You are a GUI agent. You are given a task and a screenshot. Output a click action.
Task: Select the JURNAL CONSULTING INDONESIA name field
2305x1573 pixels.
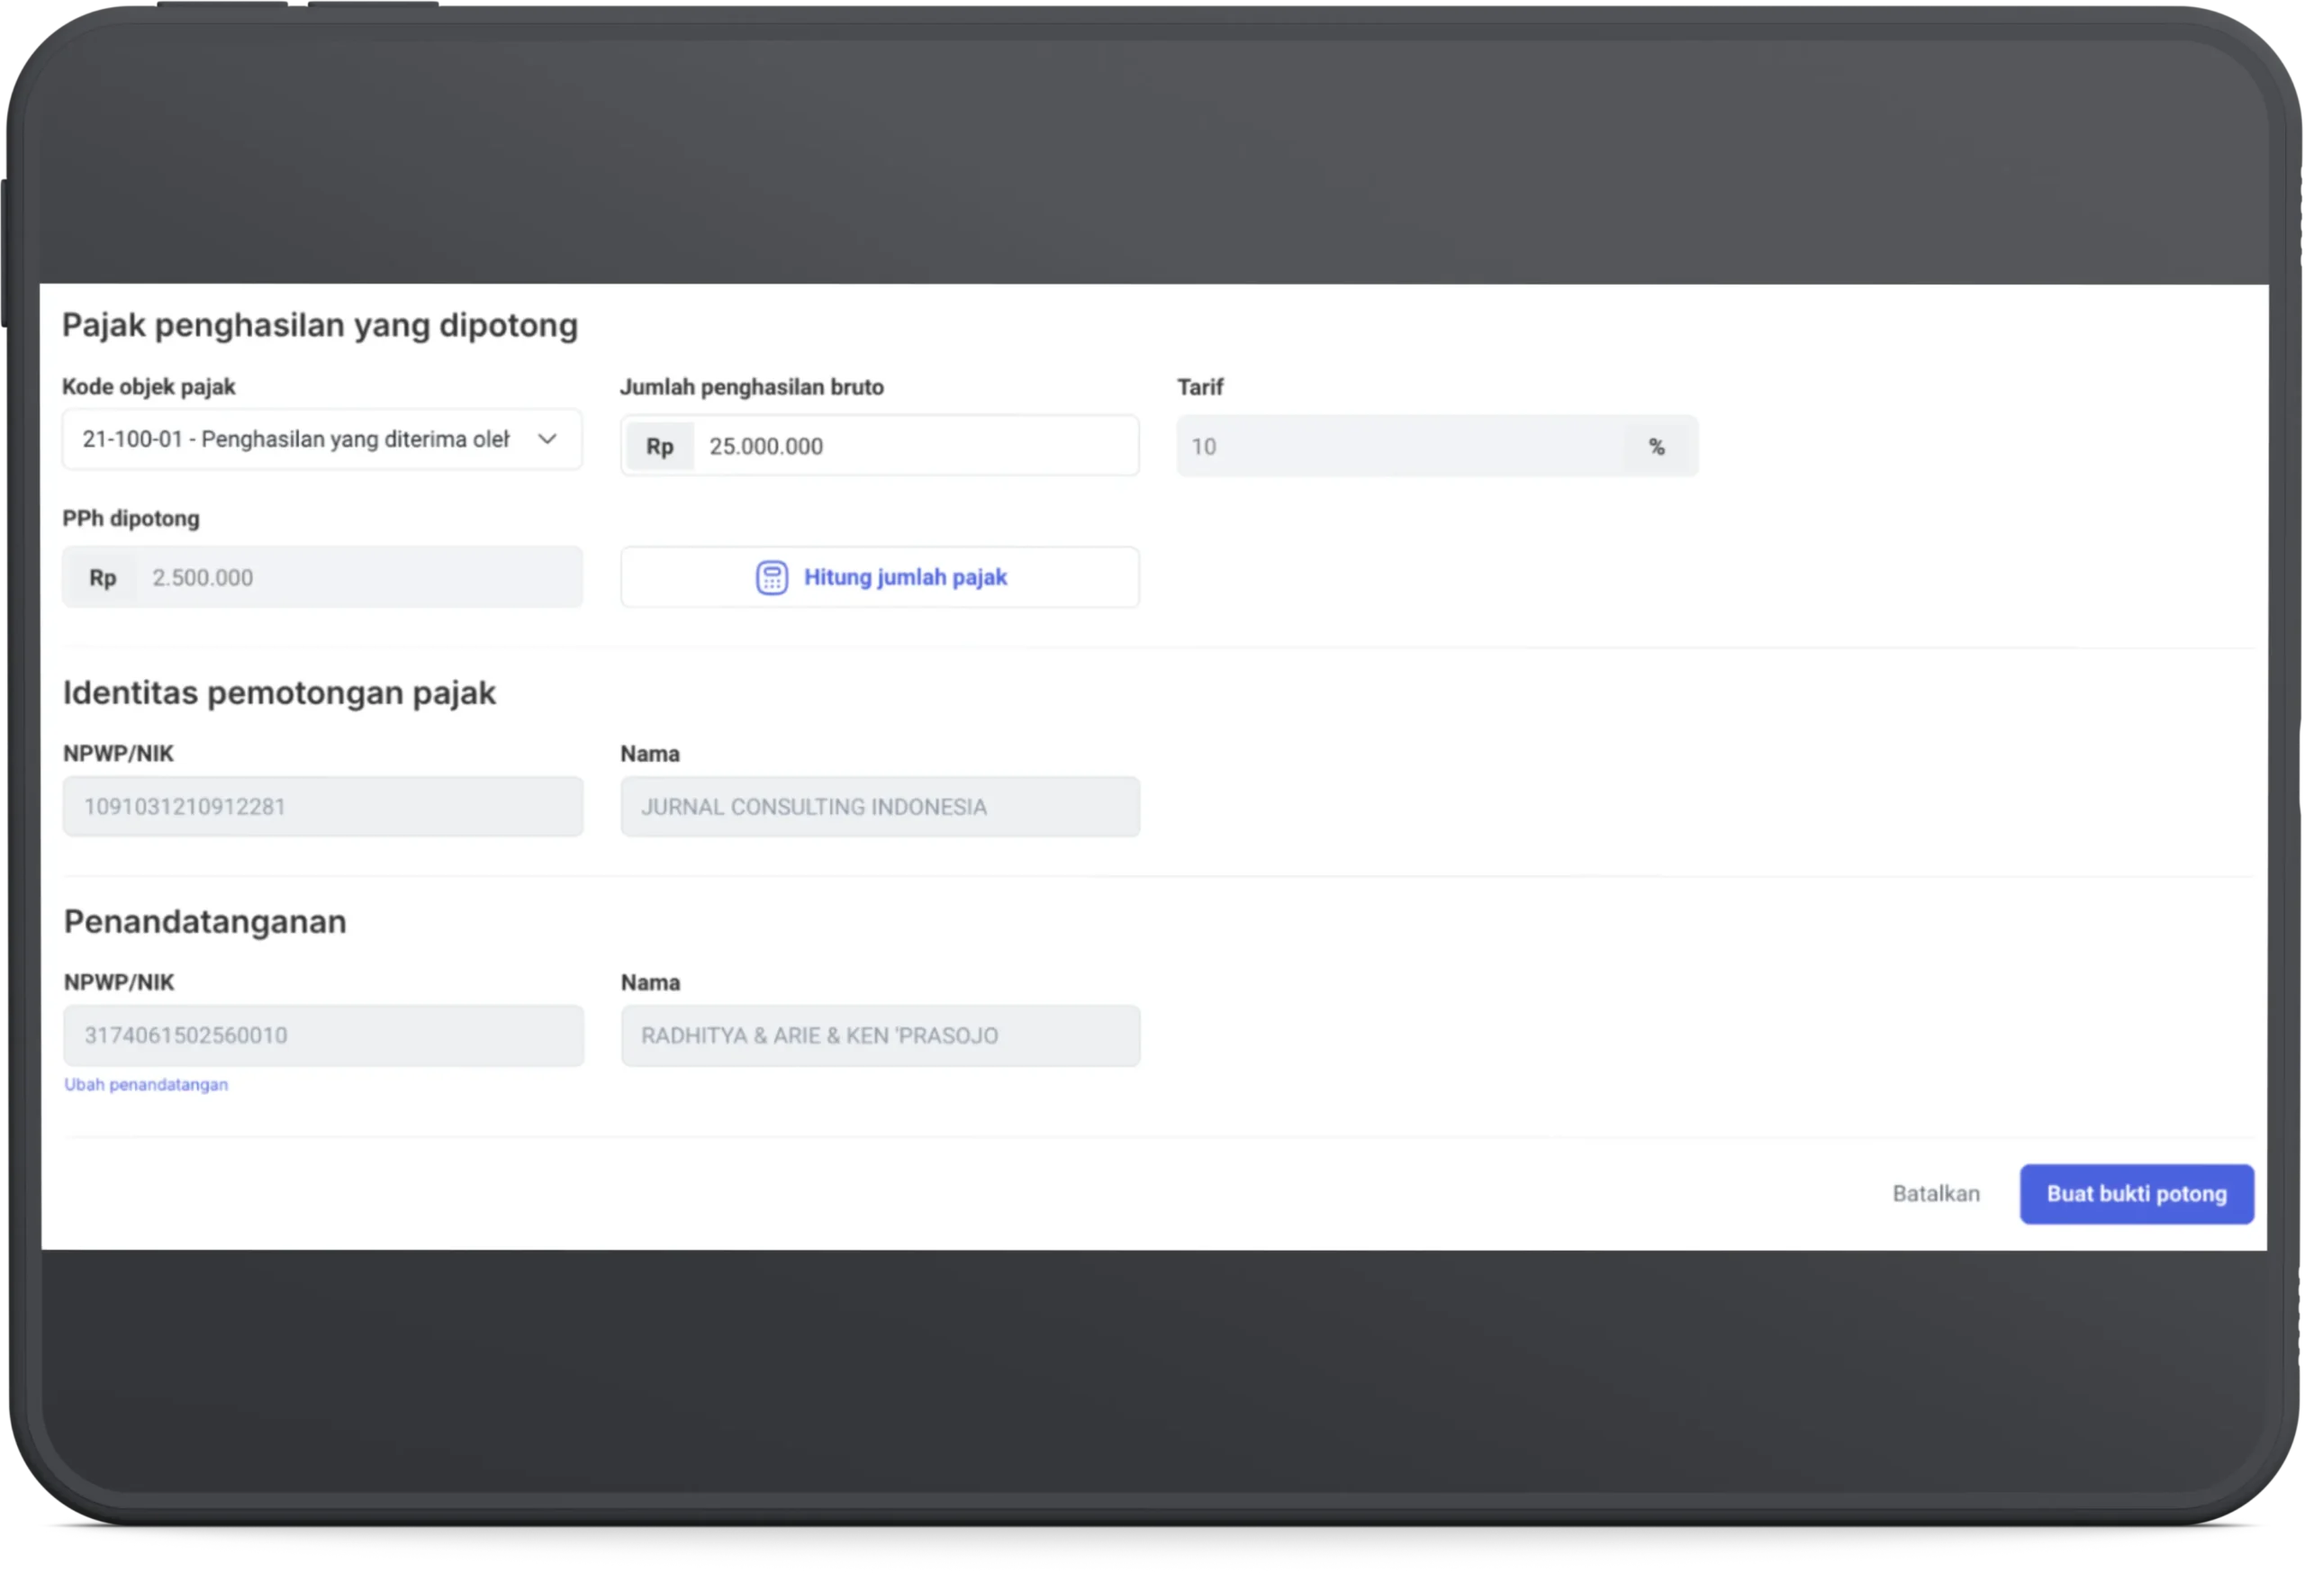(880, 807)
